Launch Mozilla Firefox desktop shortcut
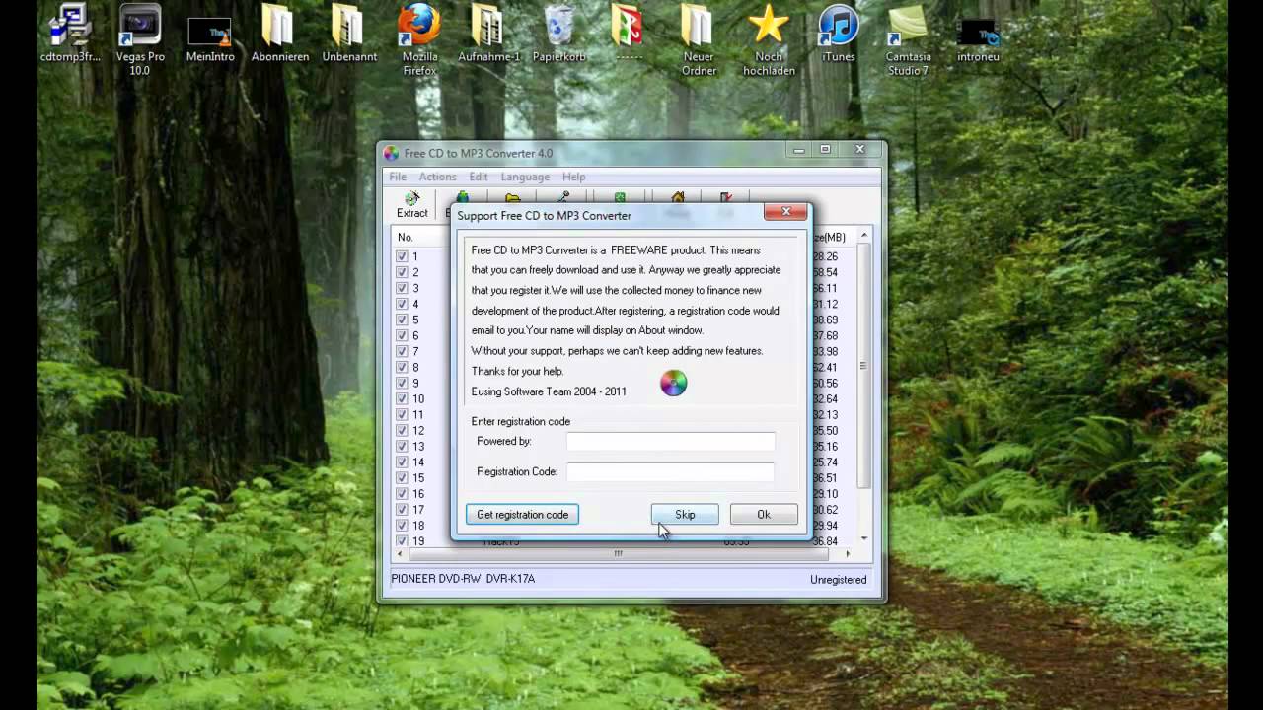 [x=419, y=40]
